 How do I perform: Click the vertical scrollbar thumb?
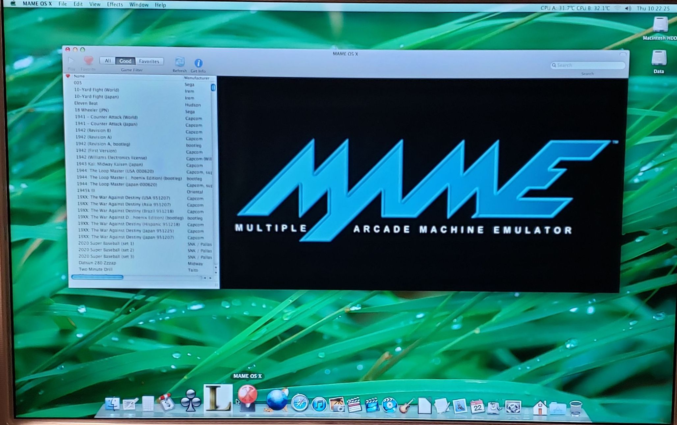213,87
